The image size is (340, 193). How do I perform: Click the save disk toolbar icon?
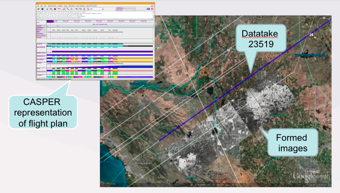[x=43, y=9]
